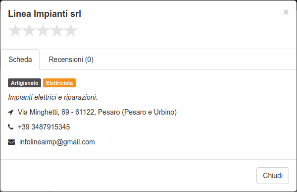This screenshot has height=192, width=297.
Task: Click the second rating star
Action: point(29,30)
